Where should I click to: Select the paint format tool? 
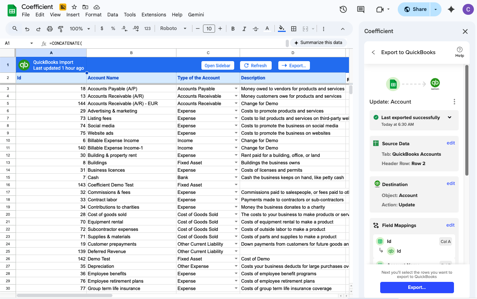coord(61,29)
